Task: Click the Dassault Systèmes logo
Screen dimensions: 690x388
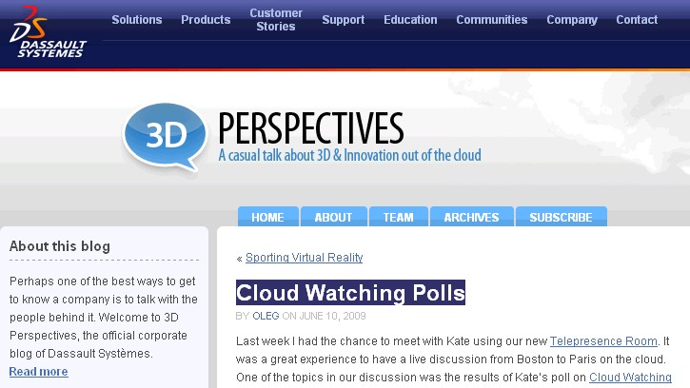Action: click(x=47, y=32)
